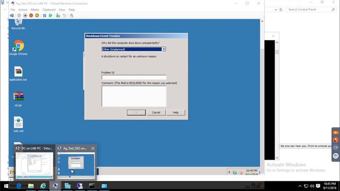Open Internet Explorer from the taskbar
This screenshot has height=191, width=340.
tap(43, 186)
